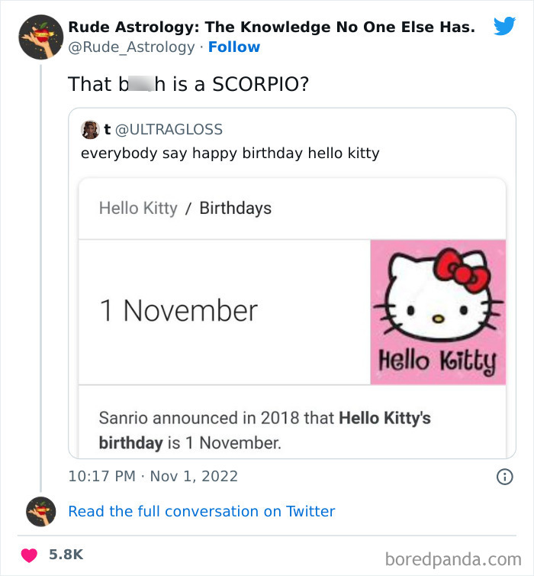Open the Rude Astrology display name

point(272,27)
